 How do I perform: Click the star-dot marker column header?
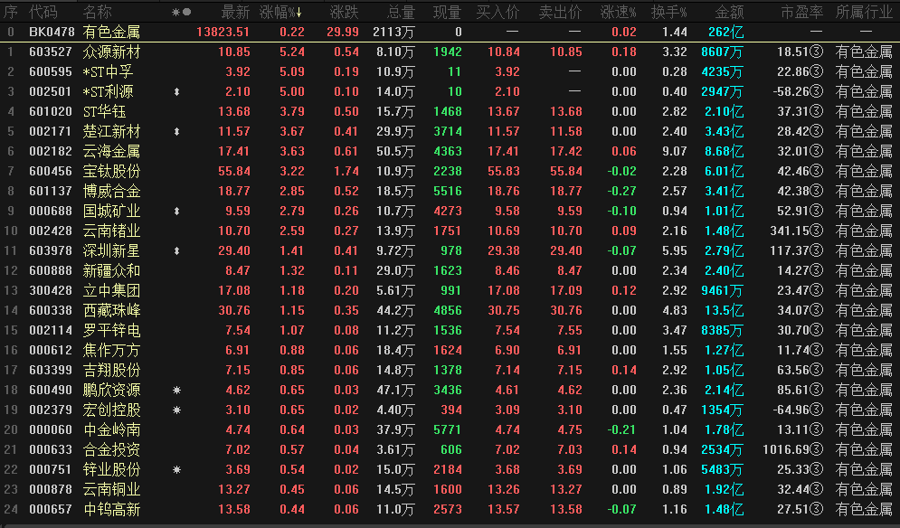[182, 12]
